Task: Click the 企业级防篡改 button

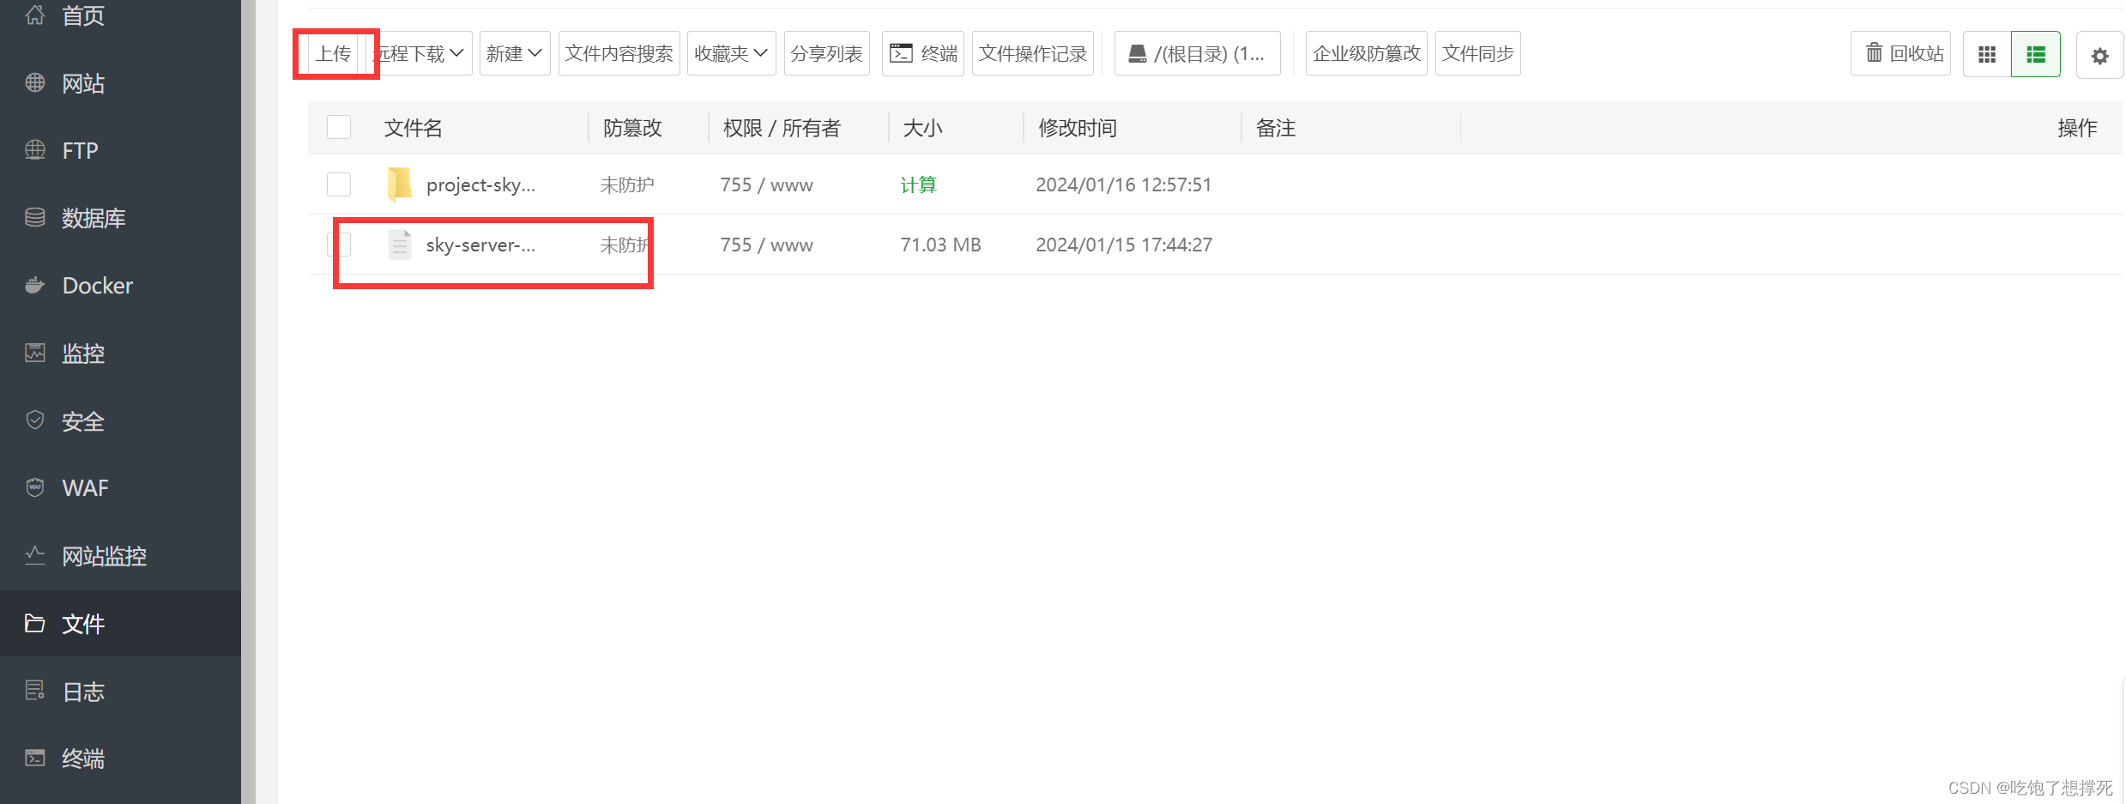Action: tap(1367, 53)
